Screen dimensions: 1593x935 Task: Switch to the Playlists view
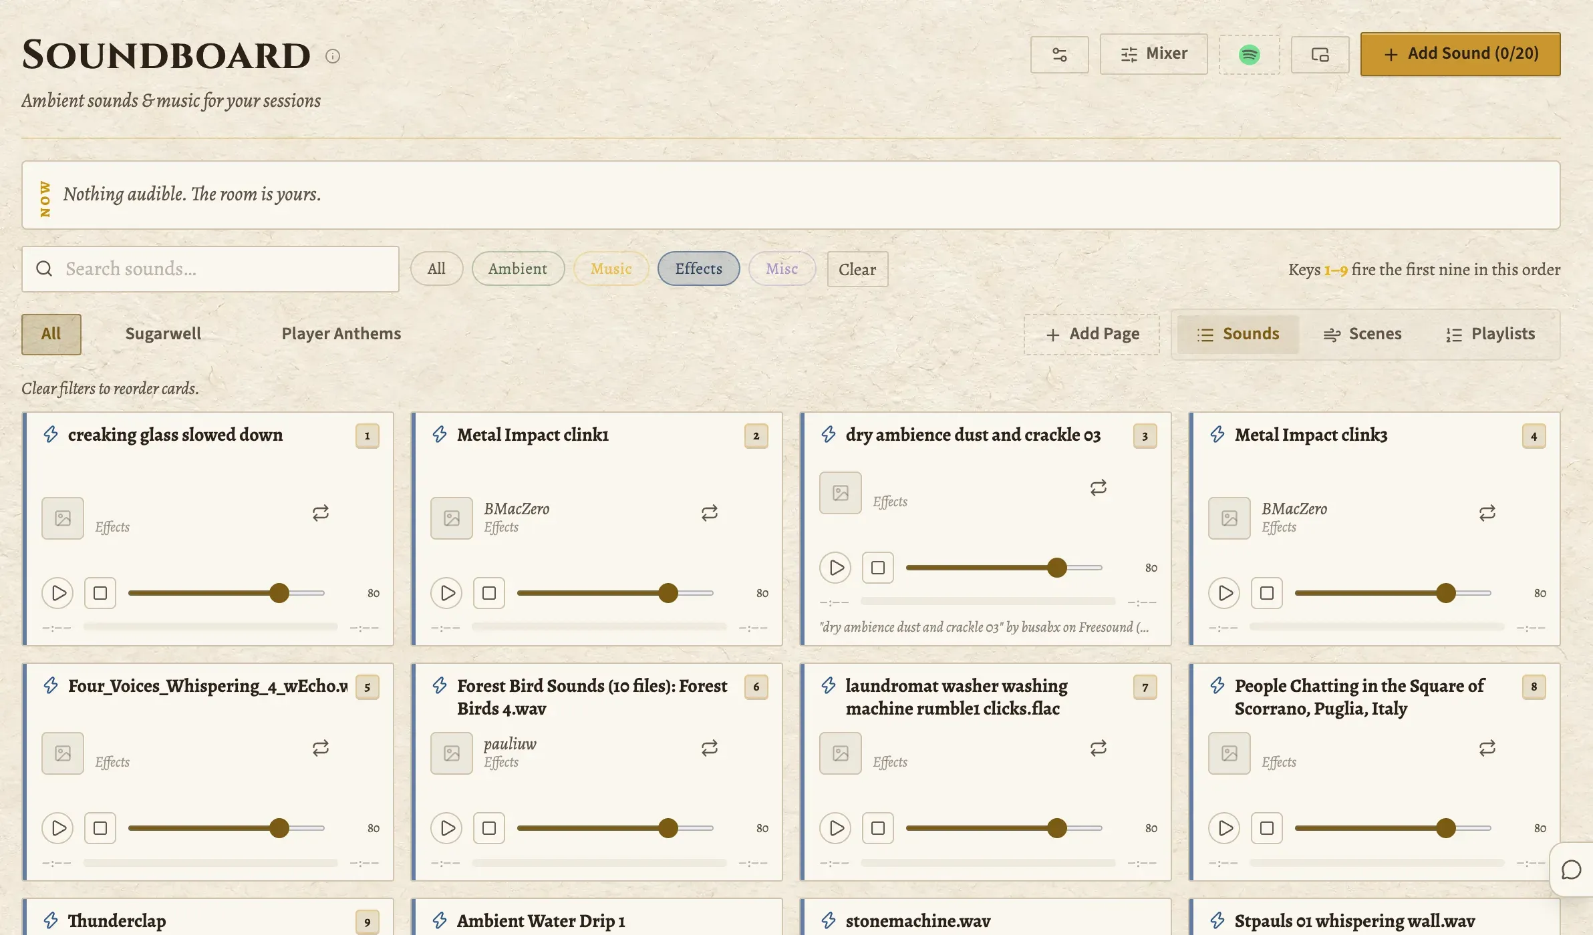pyautogui.click(x=1490, y=335)
